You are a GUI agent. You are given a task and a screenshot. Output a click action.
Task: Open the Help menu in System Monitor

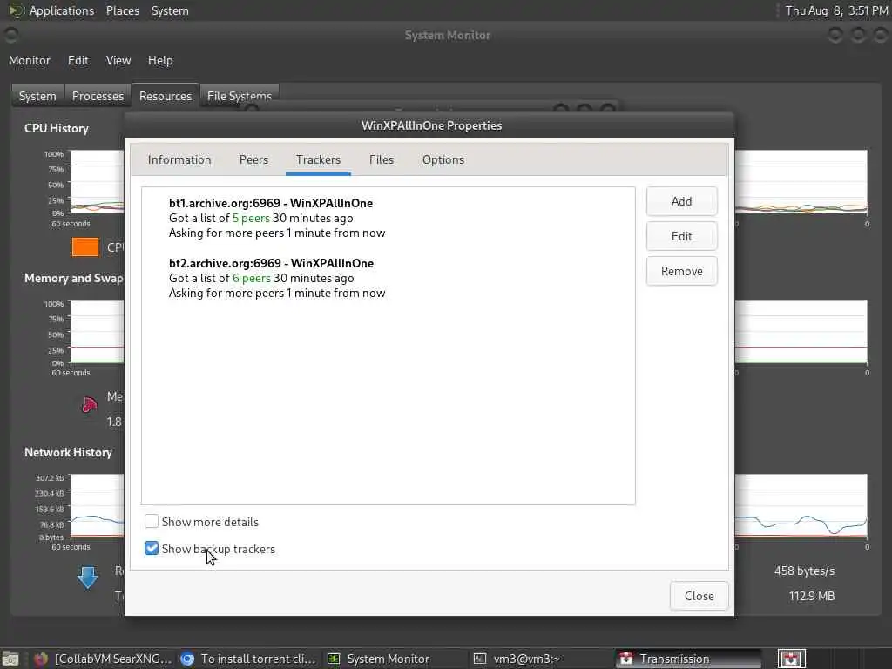160,60
